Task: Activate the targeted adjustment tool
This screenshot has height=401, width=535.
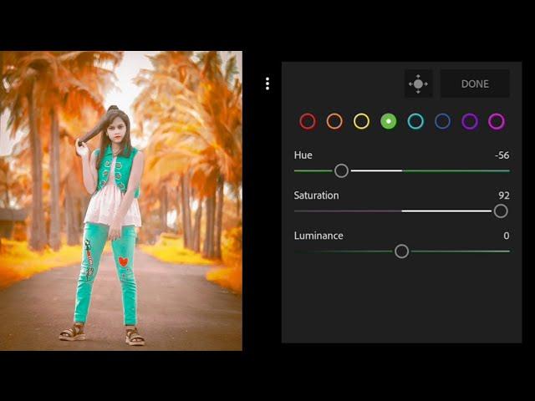Action: point(418,84)
